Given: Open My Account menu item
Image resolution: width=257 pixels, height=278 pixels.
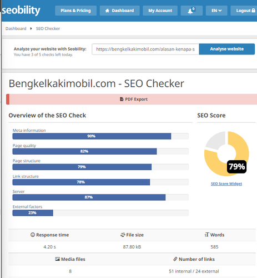Looking at the screenshot, I should (160, 11).
